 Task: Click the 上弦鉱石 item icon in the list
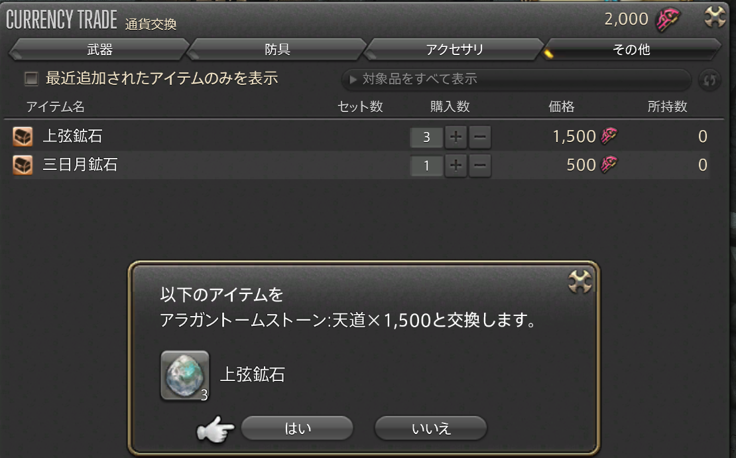(23, 137)
